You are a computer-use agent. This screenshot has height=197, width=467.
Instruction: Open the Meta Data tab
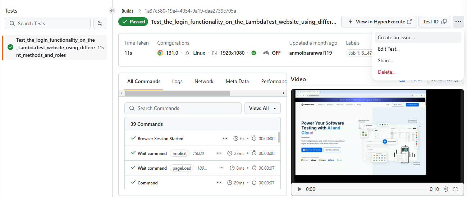click(x=237, y=81)
